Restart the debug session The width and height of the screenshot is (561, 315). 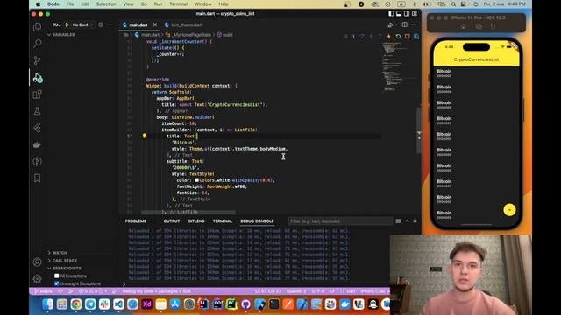[x=398, y=37]
